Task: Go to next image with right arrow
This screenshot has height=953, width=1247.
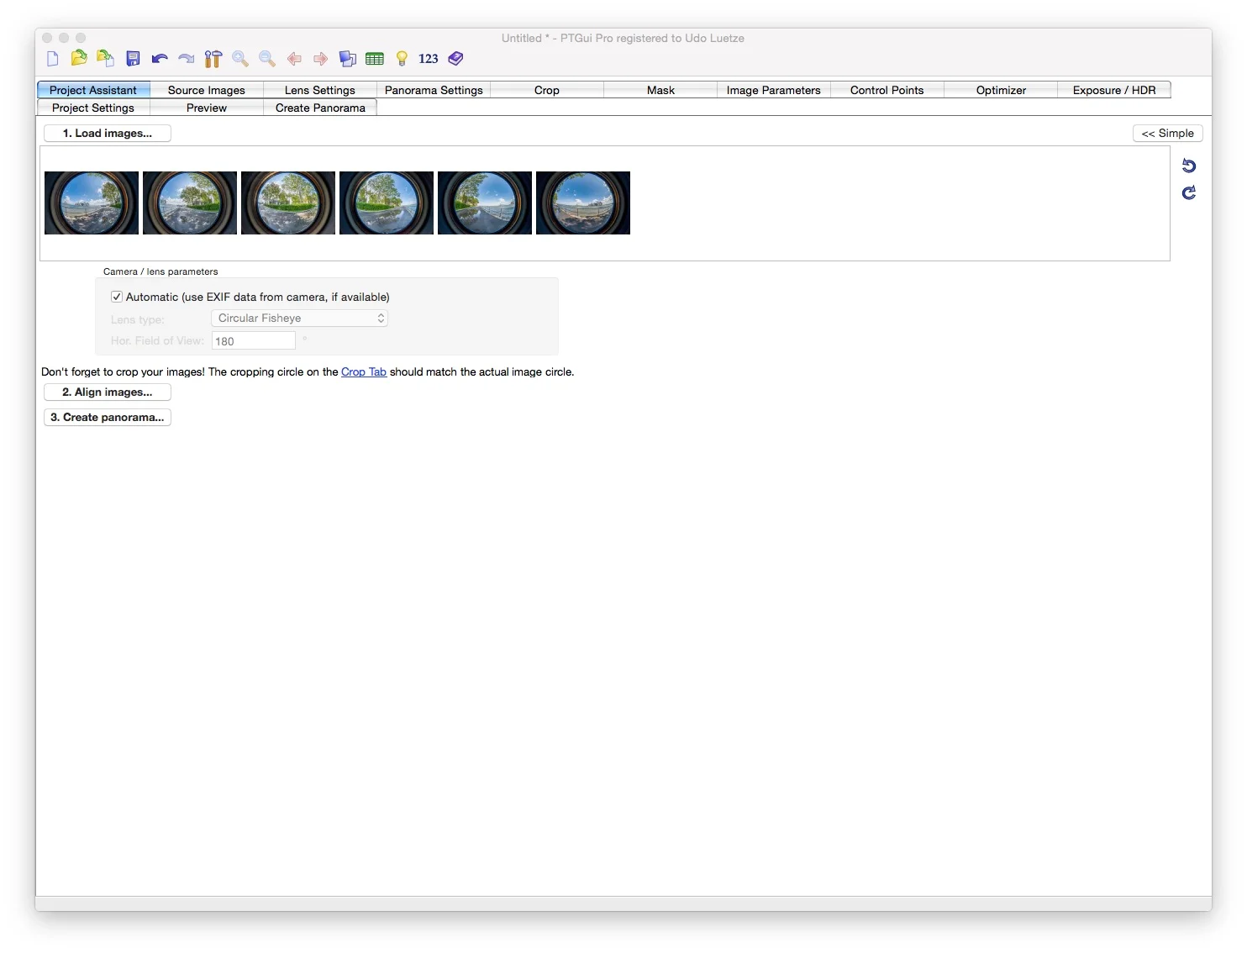Action: coord(320,59)
